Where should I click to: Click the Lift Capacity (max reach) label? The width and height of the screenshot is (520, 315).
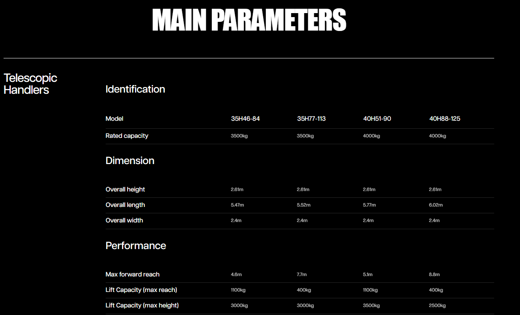click(141, 290)
